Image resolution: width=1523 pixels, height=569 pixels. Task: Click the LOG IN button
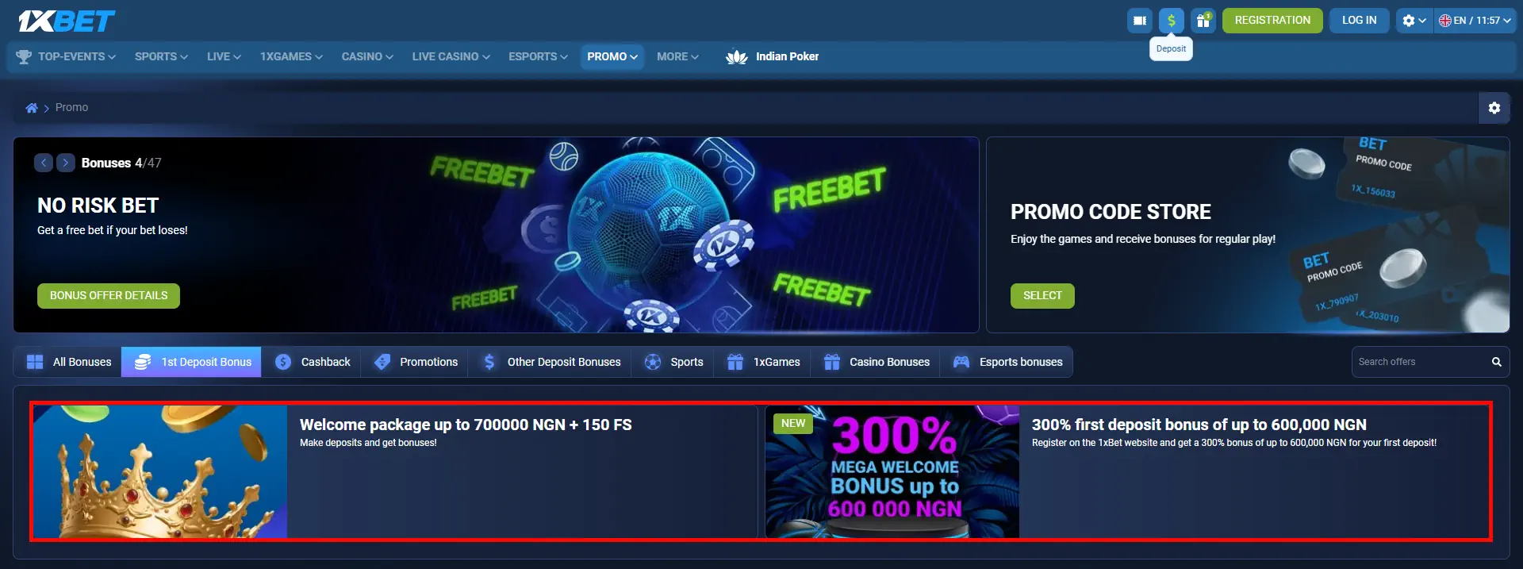tap(1359, 21)
